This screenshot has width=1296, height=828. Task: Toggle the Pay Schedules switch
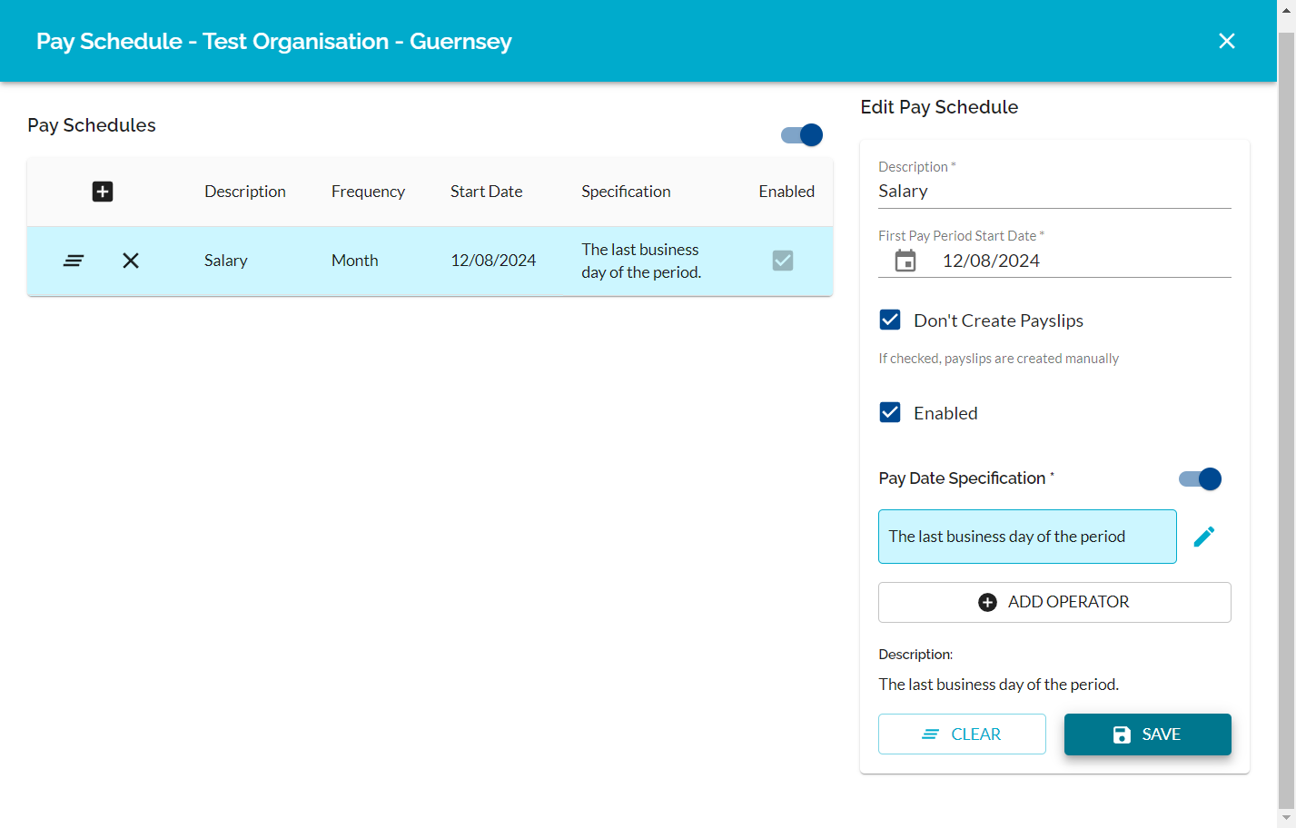tap(802, 135)
